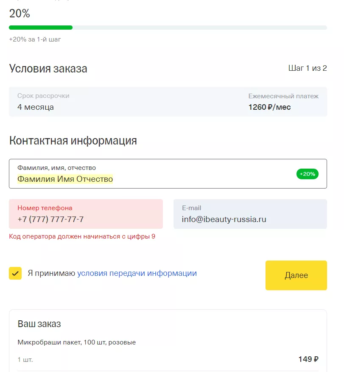This screenshot has width=344, height=372.
Task: Untick the information transfer consent checkbox
Action: point(15,274)
